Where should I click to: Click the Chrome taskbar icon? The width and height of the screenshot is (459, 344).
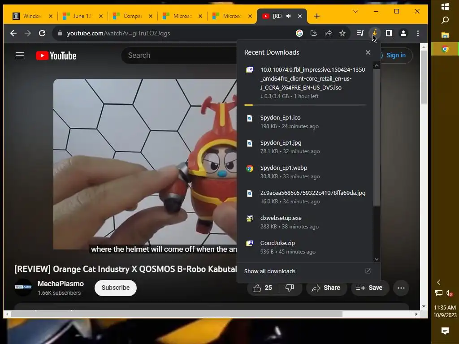(445, 49)
